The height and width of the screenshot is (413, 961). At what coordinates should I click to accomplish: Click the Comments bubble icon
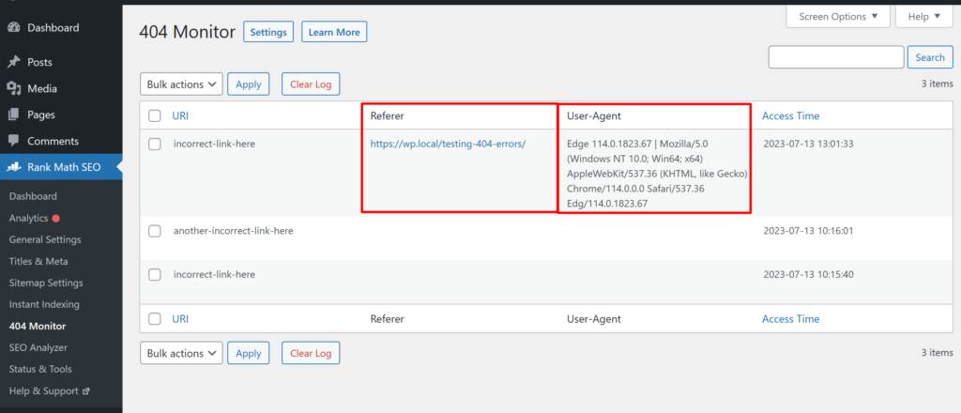pos(13,141)
